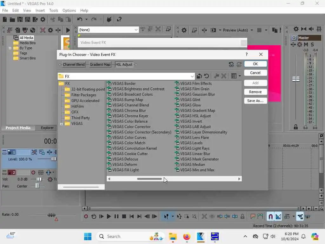Select the Third Party folder

[80, 118]
